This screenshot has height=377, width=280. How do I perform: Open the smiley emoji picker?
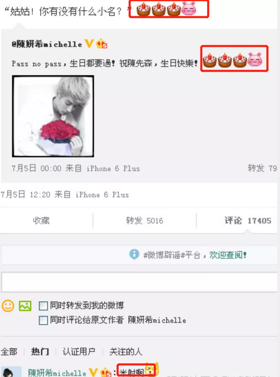[x=8, y=306]
